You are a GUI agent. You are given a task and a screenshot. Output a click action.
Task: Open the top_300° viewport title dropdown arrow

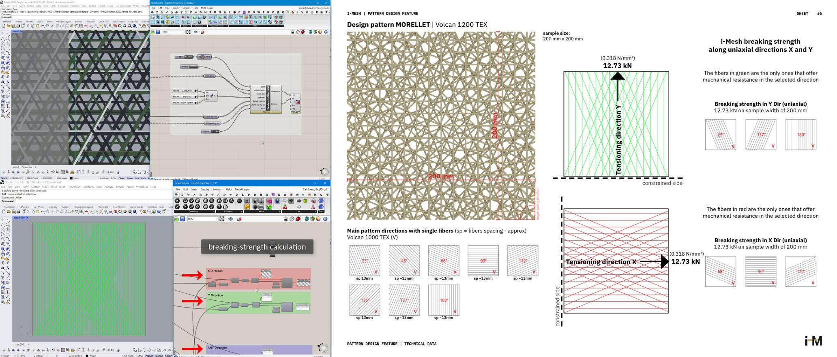[27, 218]
